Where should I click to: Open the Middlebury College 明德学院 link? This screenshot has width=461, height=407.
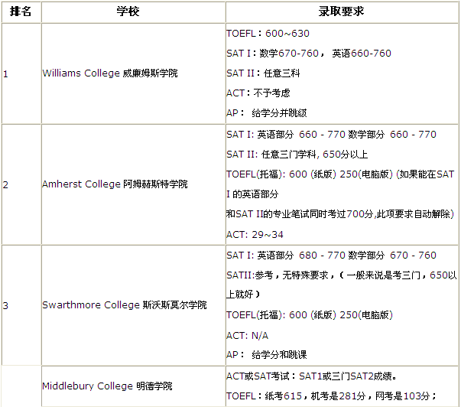tap(107, 386)
